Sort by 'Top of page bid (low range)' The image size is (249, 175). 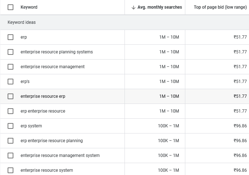click(x=220, y=7)
